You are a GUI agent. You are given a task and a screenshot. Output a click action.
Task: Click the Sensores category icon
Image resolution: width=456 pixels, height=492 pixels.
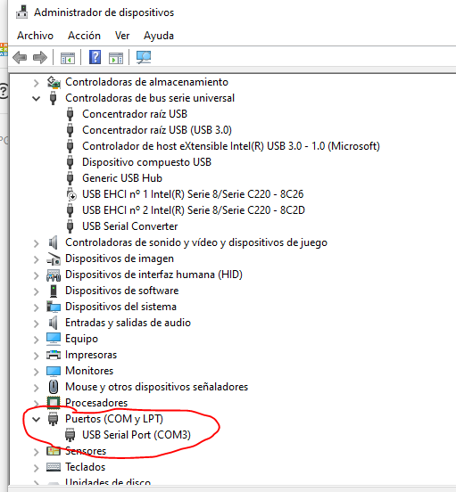click(54, 451)
